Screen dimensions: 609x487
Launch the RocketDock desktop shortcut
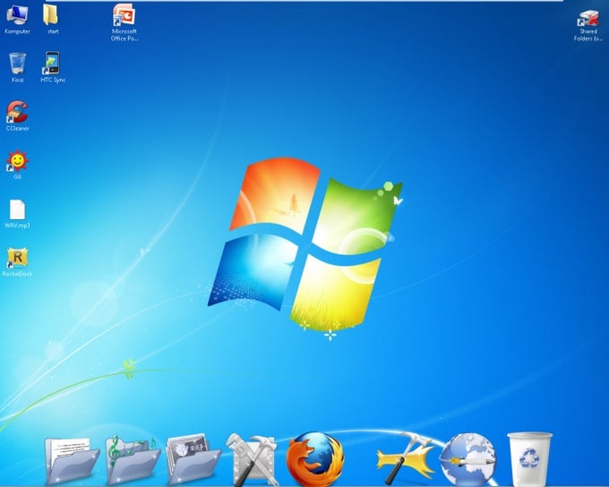17,258
